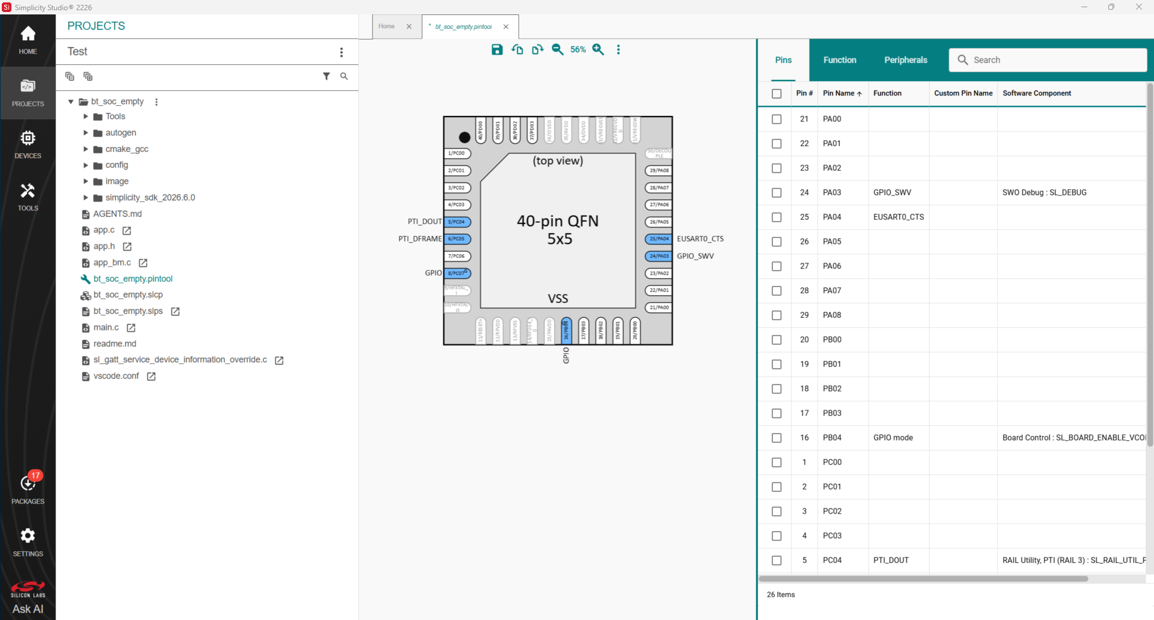This screenshot has height=620, width=1154.
Task: Sort table by Pin Name column
Action: [x=842, y=94]
